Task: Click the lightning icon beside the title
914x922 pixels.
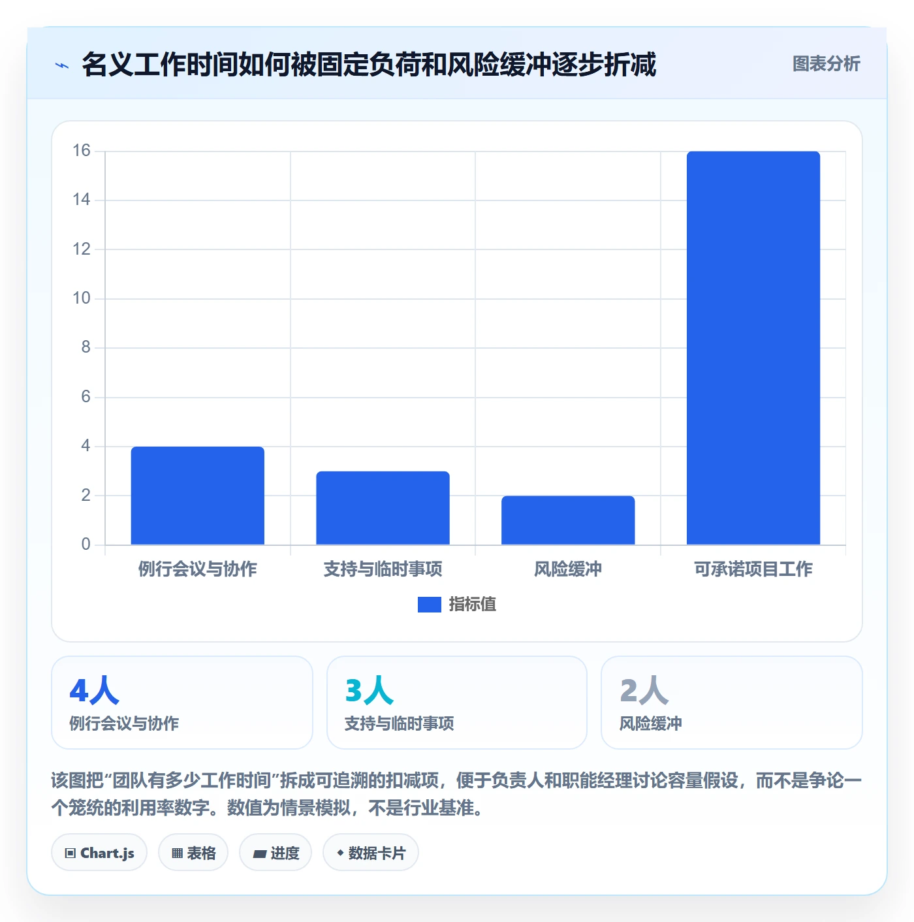Action: point(62,65)
